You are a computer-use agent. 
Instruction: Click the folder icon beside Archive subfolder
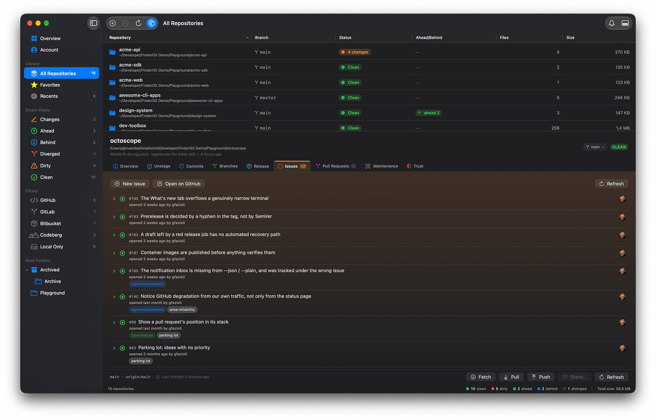tap(38, 281)
